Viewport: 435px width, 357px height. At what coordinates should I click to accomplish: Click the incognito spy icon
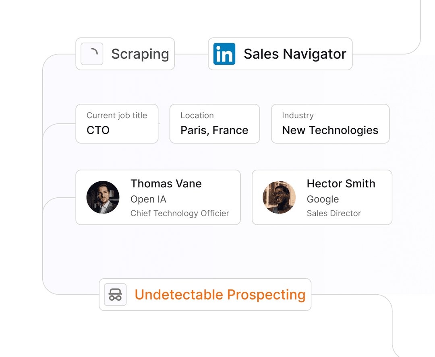point(115,294)
